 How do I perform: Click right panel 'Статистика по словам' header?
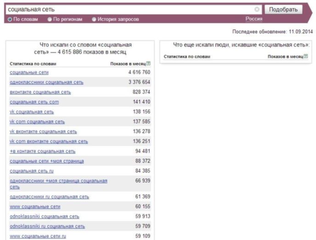pyautogui.click(x=187, y=56)
